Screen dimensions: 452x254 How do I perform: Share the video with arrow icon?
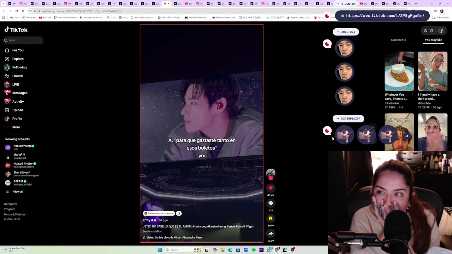[x=270, y=234]
